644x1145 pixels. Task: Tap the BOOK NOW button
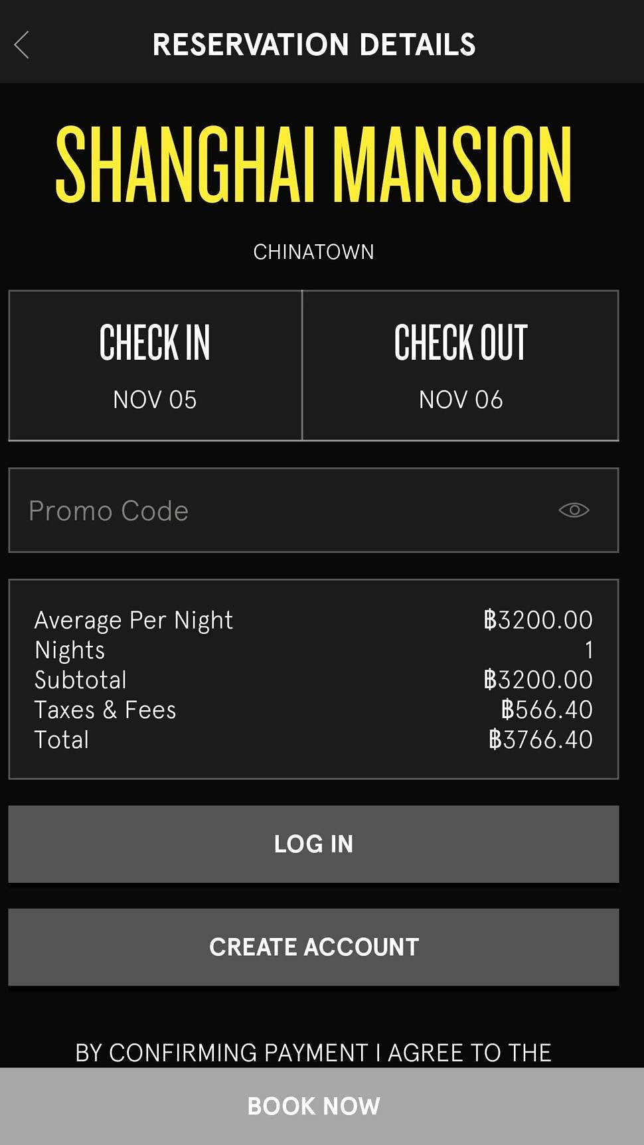(x=313, y=1106)
